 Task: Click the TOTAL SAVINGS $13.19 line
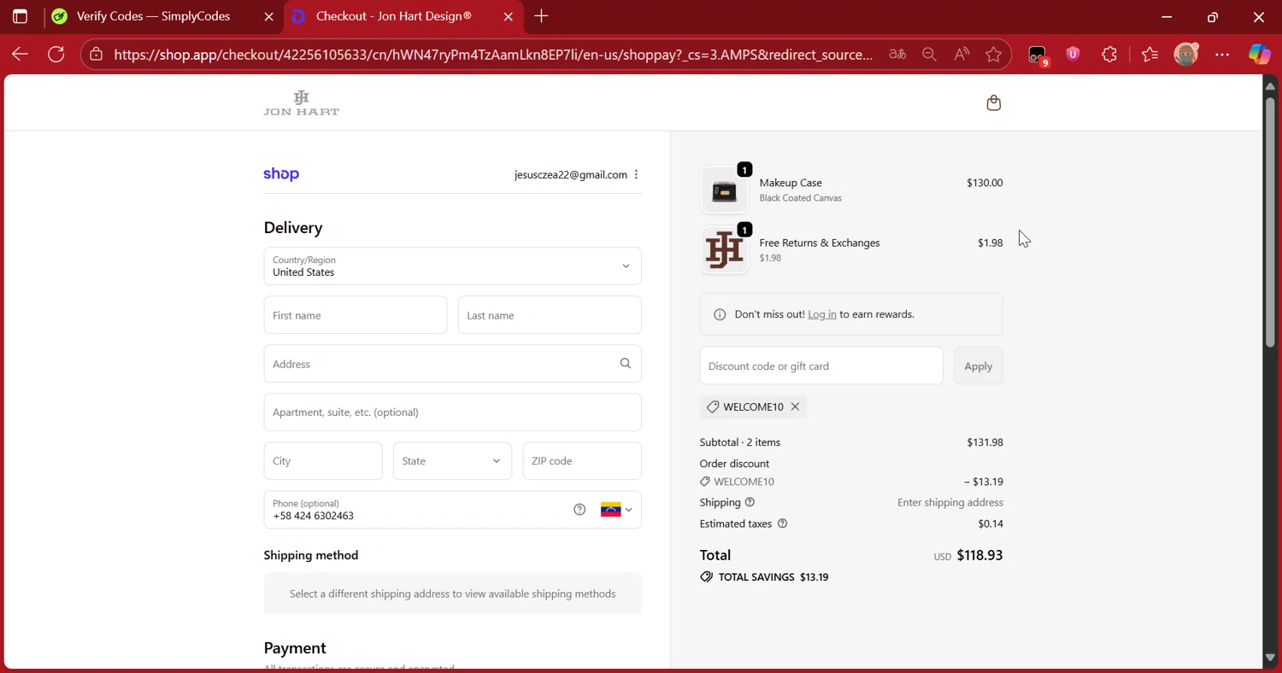coord(764,577)
